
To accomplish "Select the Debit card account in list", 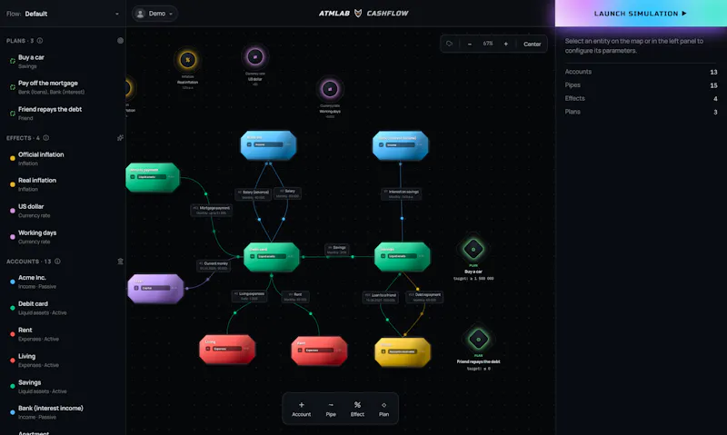I will coord(63,308).
